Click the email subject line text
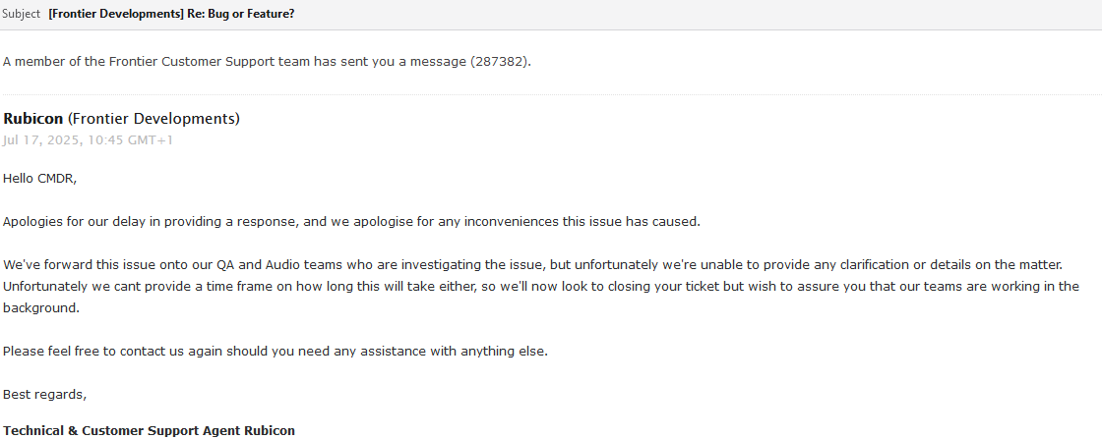Viewport: 1102px width, 439px height. tap(171, 14)
